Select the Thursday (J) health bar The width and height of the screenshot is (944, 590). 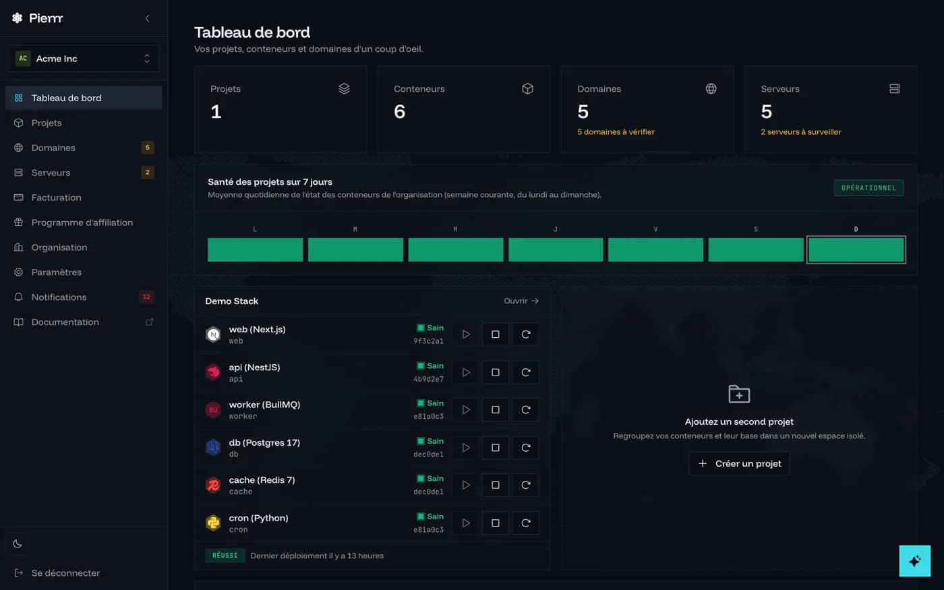pos(556,249)
